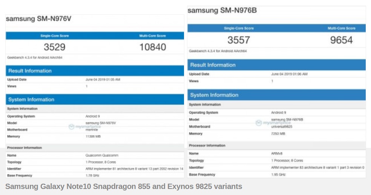
Task: Click the multi-core score value 10840
Action: [153, 47]
